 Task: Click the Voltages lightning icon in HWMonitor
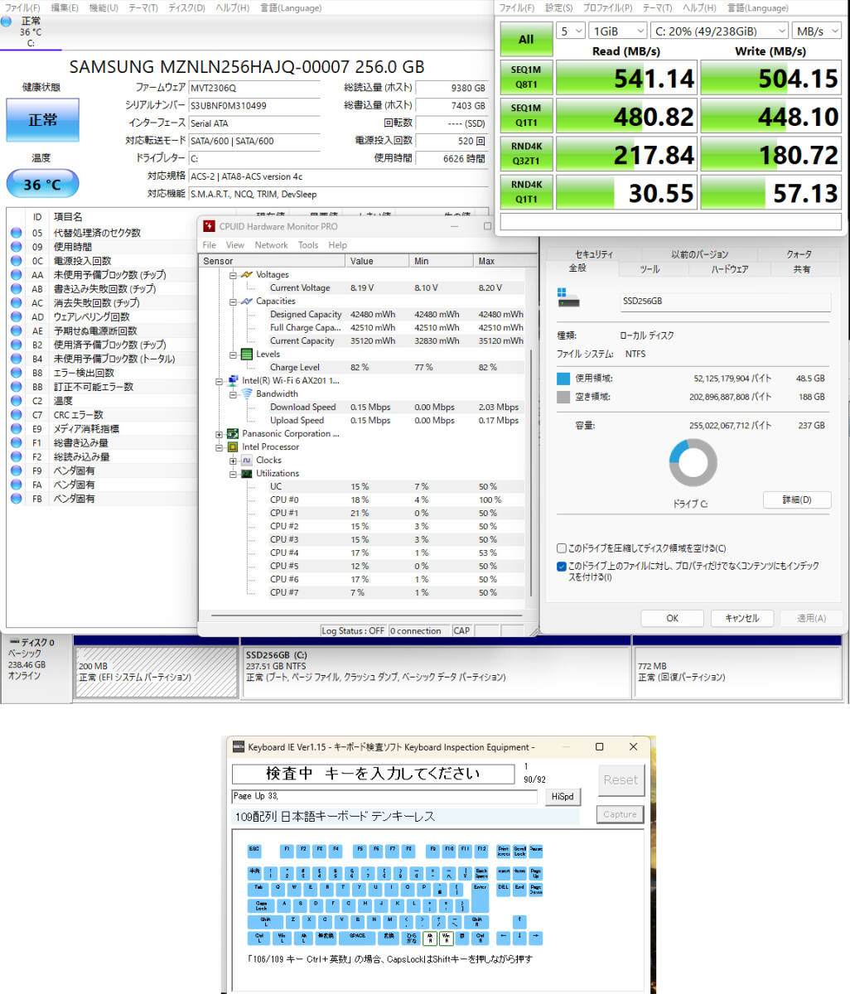tap(246, 274)
